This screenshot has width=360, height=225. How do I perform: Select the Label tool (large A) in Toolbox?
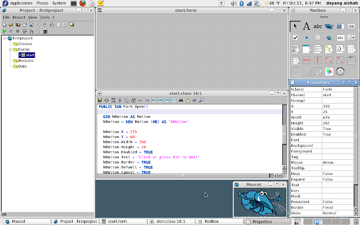[x=307, y=26]
